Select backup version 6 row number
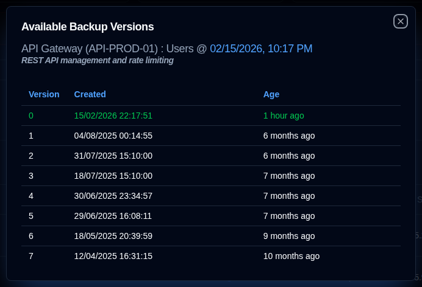This screenshot has height=287, width=422. tap(31, 236)
